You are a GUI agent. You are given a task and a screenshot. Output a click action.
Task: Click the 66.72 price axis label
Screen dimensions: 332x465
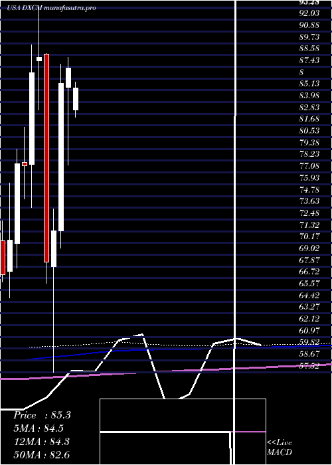coord(309,272)
